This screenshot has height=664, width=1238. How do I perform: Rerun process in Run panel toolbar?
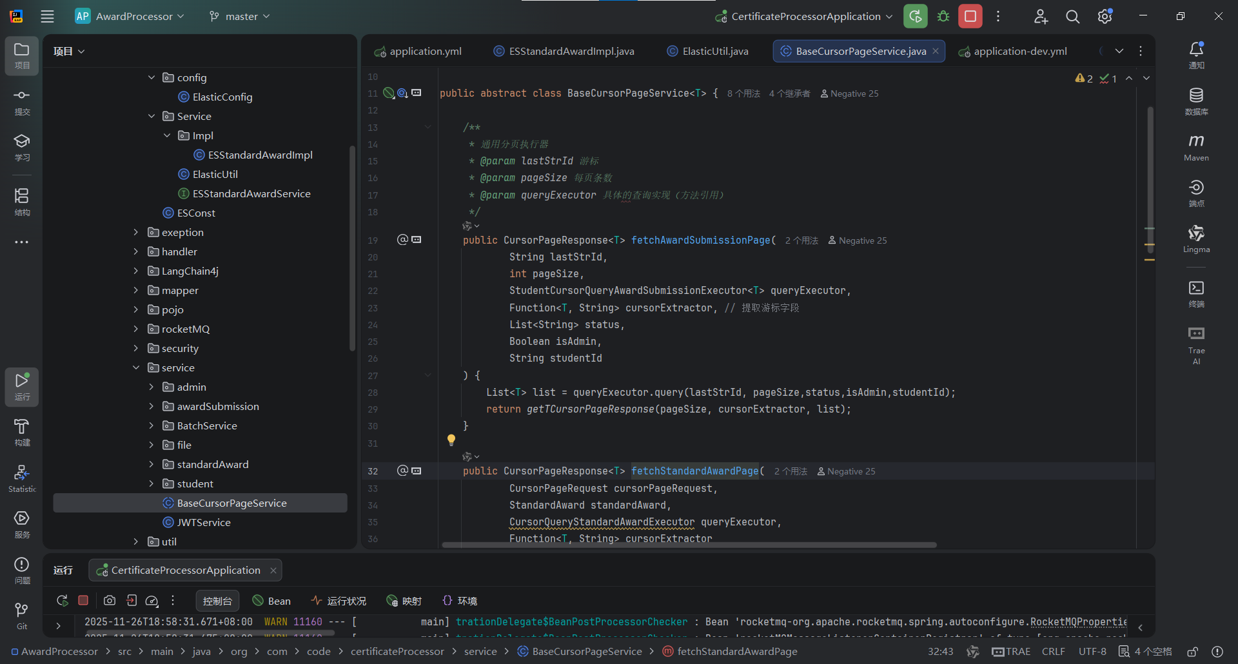pyautogui.click(x=63, y=600)
